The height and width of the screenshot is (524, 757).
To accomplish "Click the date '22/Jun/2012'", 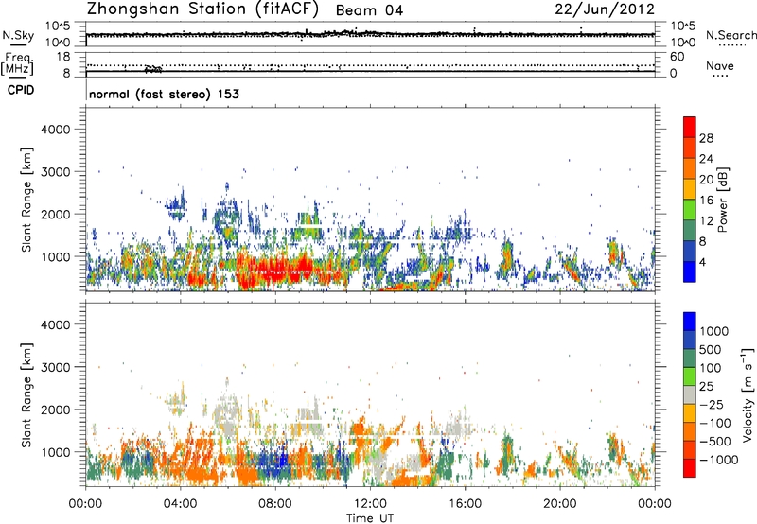I will point(605,9).
